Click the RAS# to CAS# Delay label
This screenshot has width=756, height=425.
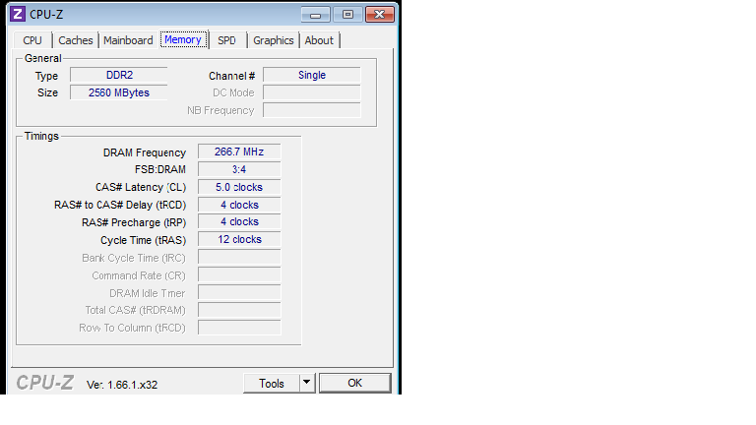120,206
